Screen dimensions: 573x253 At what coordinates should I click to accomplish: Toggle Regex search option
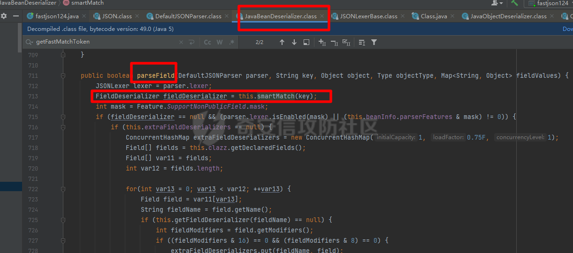click(x=231, y=42)
